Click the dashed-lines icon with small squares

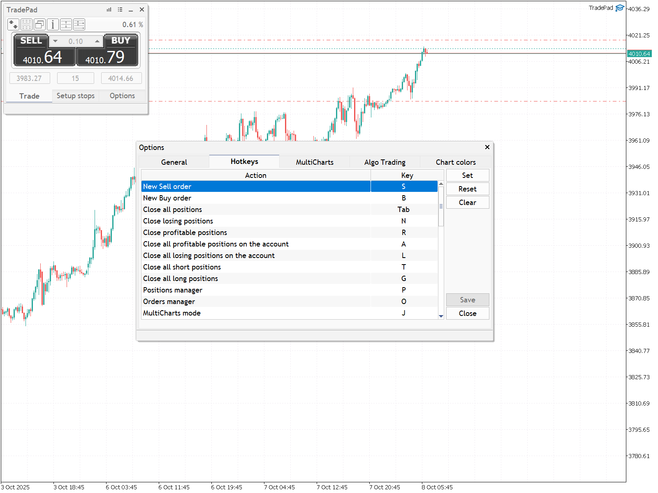click(79, 25)
